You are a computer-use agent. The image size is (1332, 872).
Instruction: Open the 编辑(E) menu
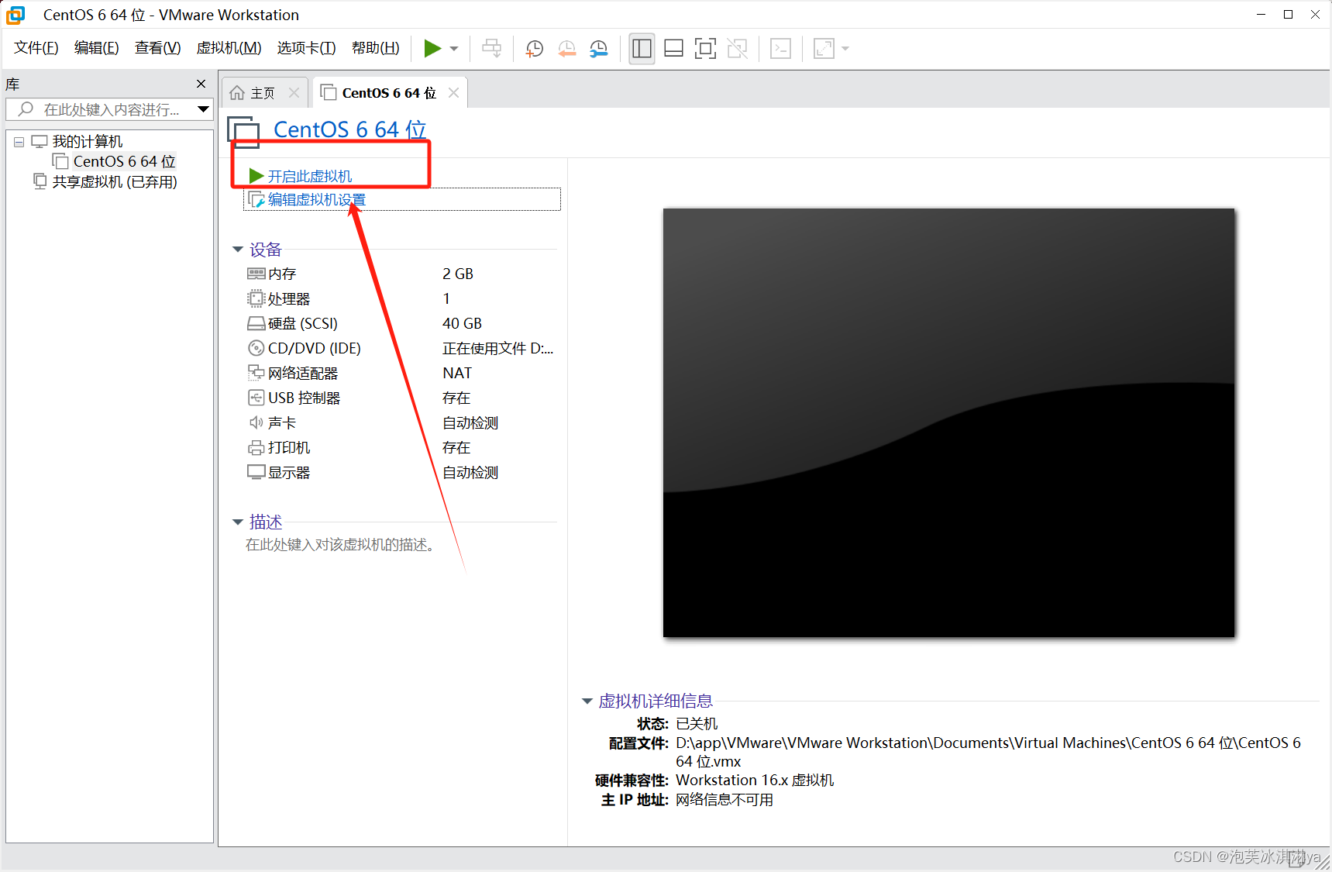pos(97,48)
